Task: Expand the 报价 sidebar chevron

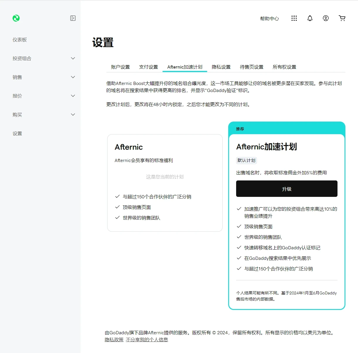Action: coord(73,96)
